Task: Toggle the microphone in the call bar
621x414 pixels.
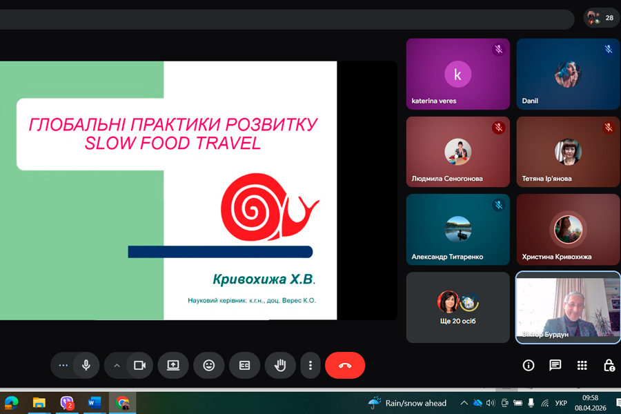Action: tap(86, 365)
